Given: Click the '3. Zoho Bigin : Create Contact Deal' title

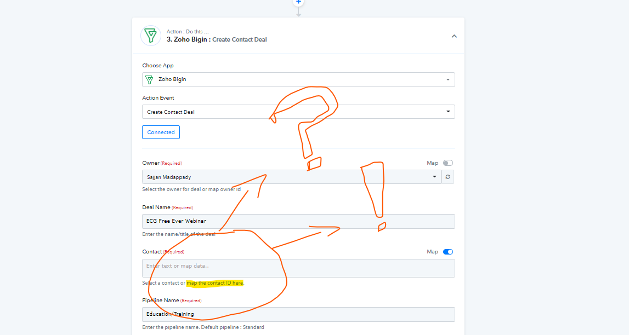Looking at the screenshot, I should point(217,39).
